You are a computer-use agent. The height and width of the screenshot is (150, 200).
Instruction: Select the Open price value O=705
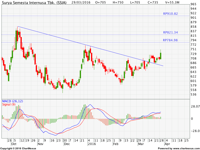[x=100, y=3]
